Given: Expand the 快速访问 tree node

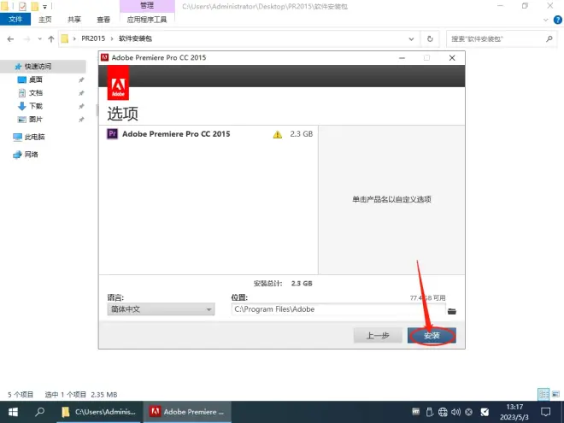Looking at the screenshot, I should (x=6, y=66).
